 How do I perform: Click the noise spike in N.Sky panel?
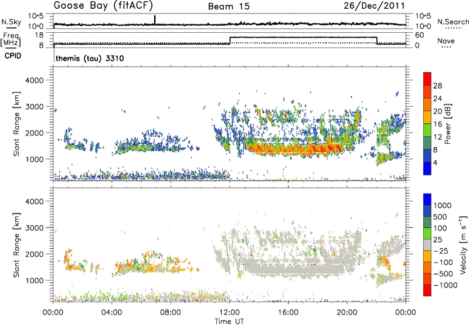point(155,19)
